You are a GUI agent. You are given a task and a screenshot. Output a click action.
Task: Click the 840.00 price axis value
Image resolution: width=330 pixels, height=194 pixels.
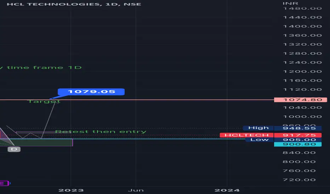click(x=299, y=153)
